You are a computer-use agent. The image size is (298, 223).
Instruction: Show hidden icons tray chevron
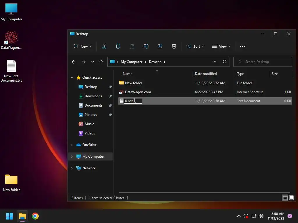pyautogui.click(x=239, y=216)
